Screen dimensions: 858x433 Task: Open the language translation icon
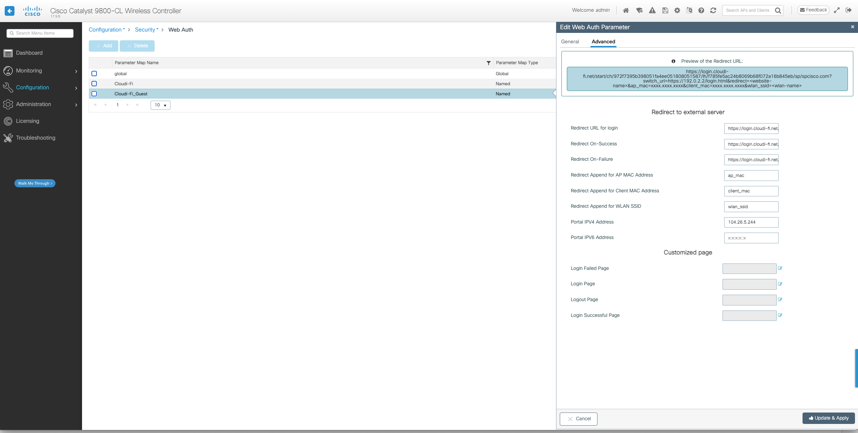click(x=689, y=10)
